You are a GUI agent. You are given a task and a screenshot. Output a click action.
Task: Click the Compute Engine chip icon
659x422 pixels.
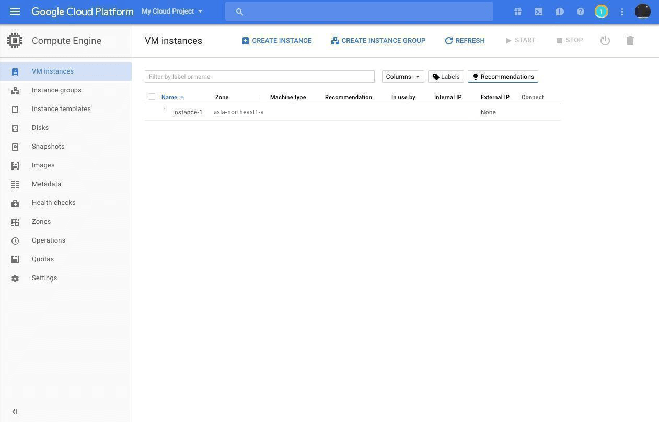pyautogui.click(x=15, y=41)
